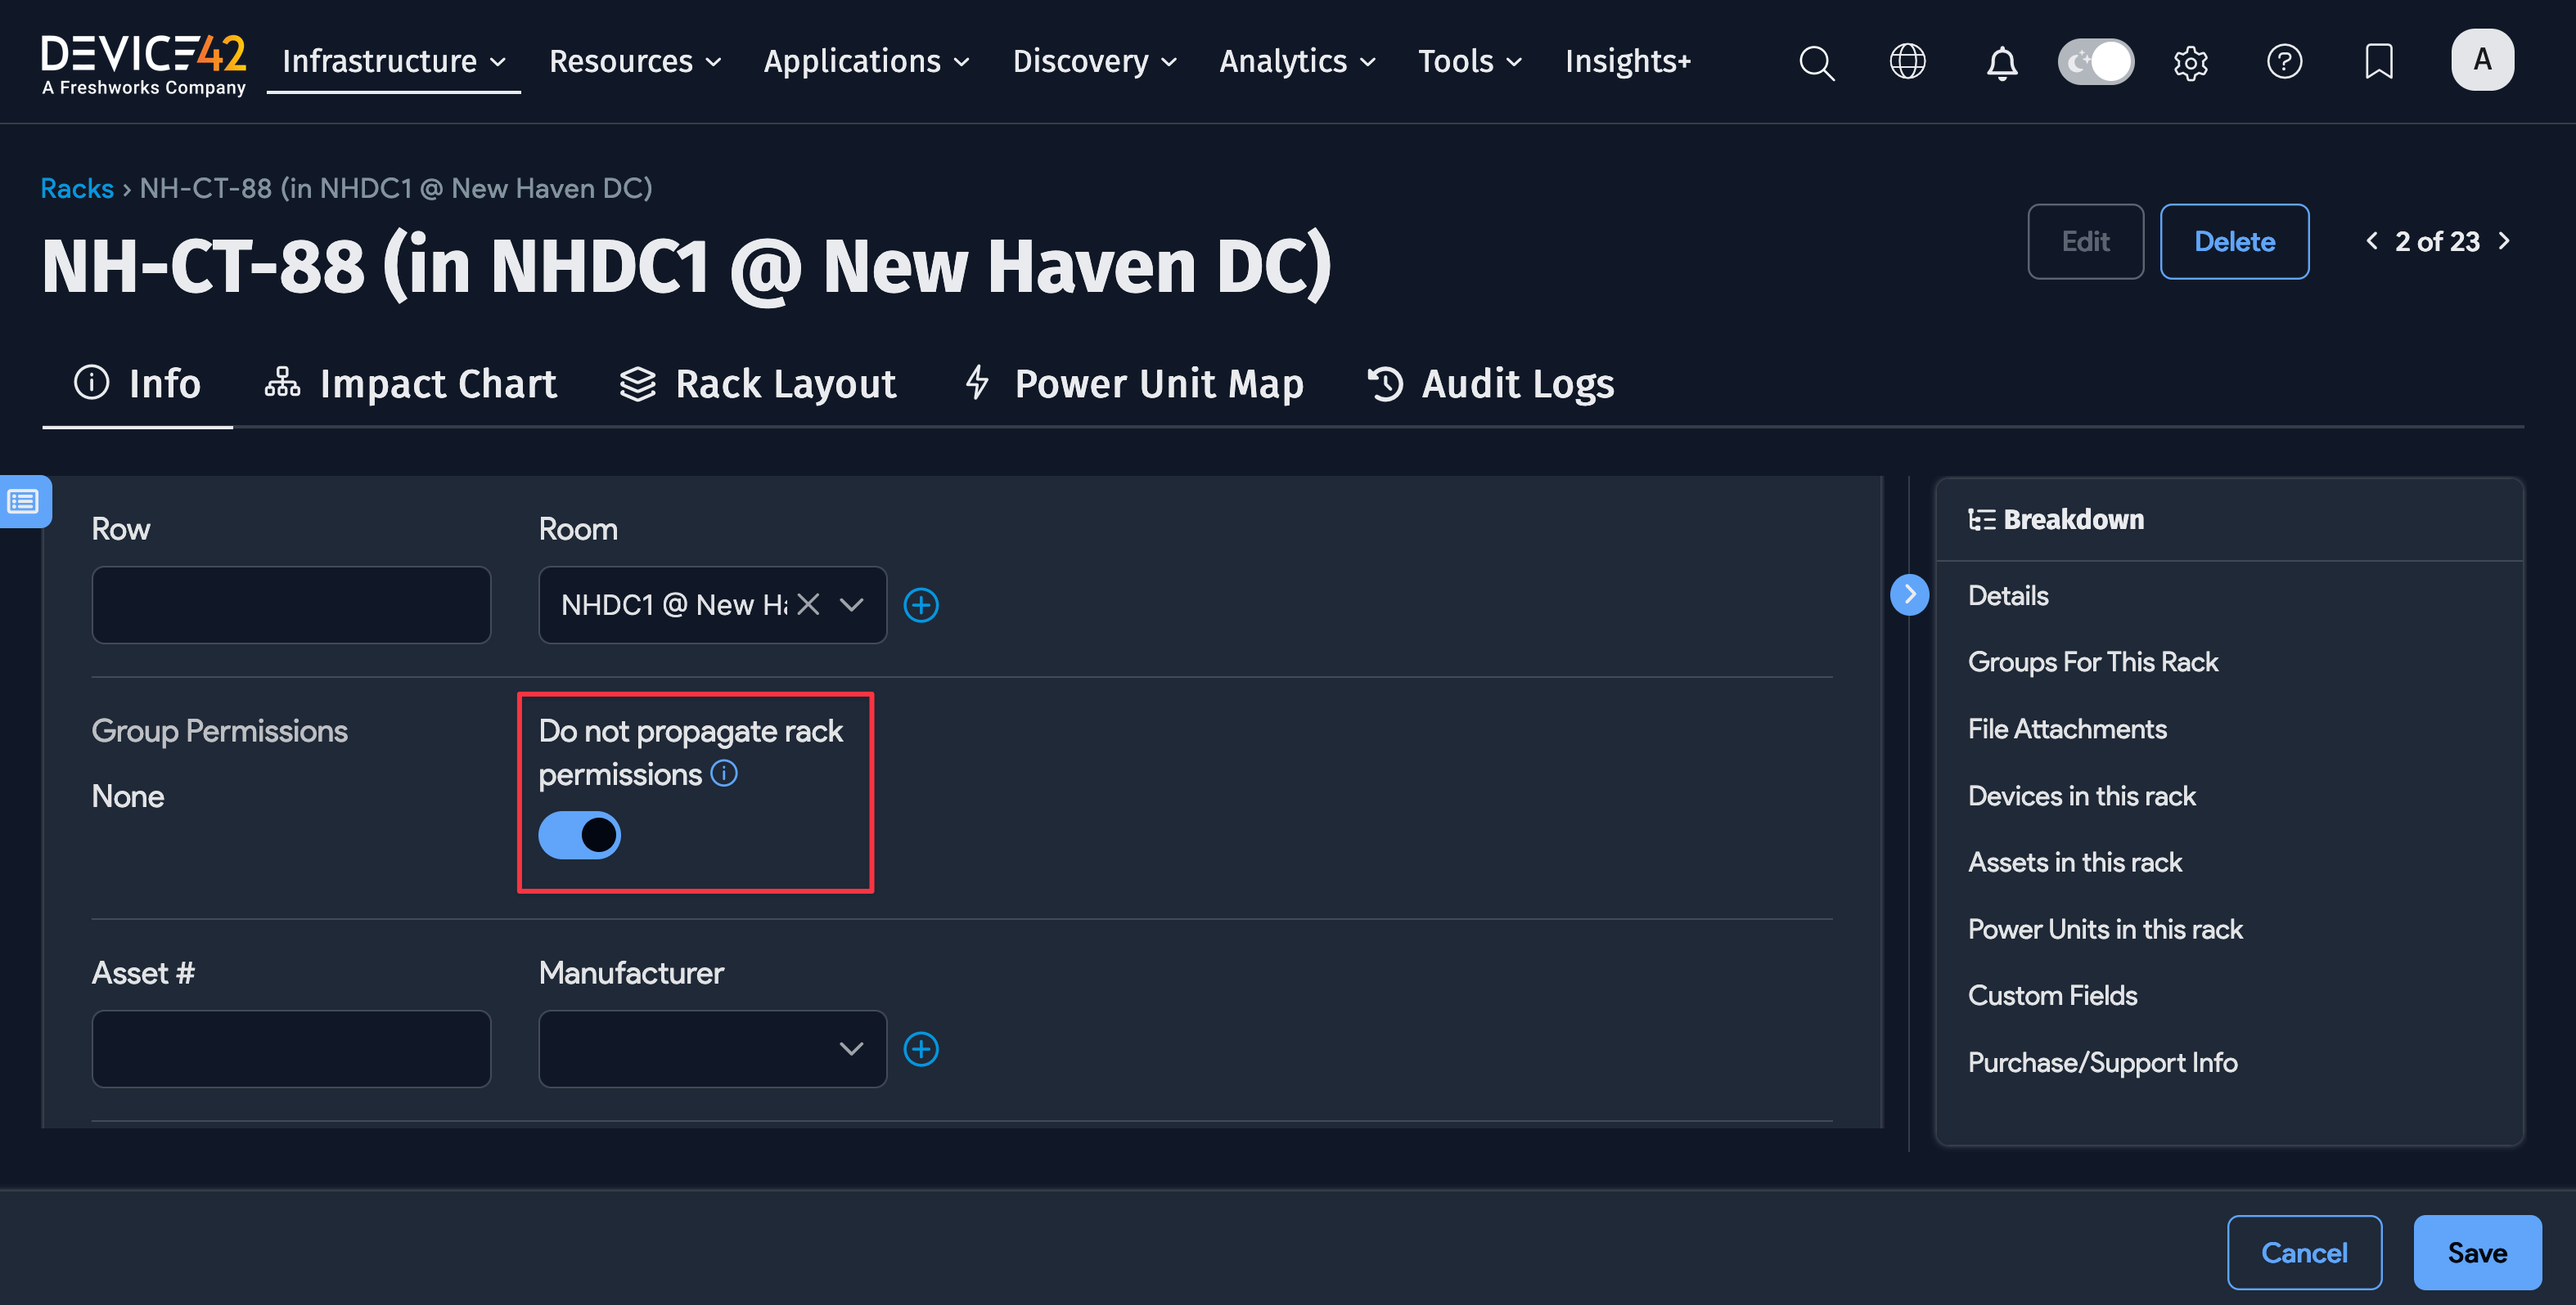Click the Save button

pyautogui.click(x=2476, y=1253)
